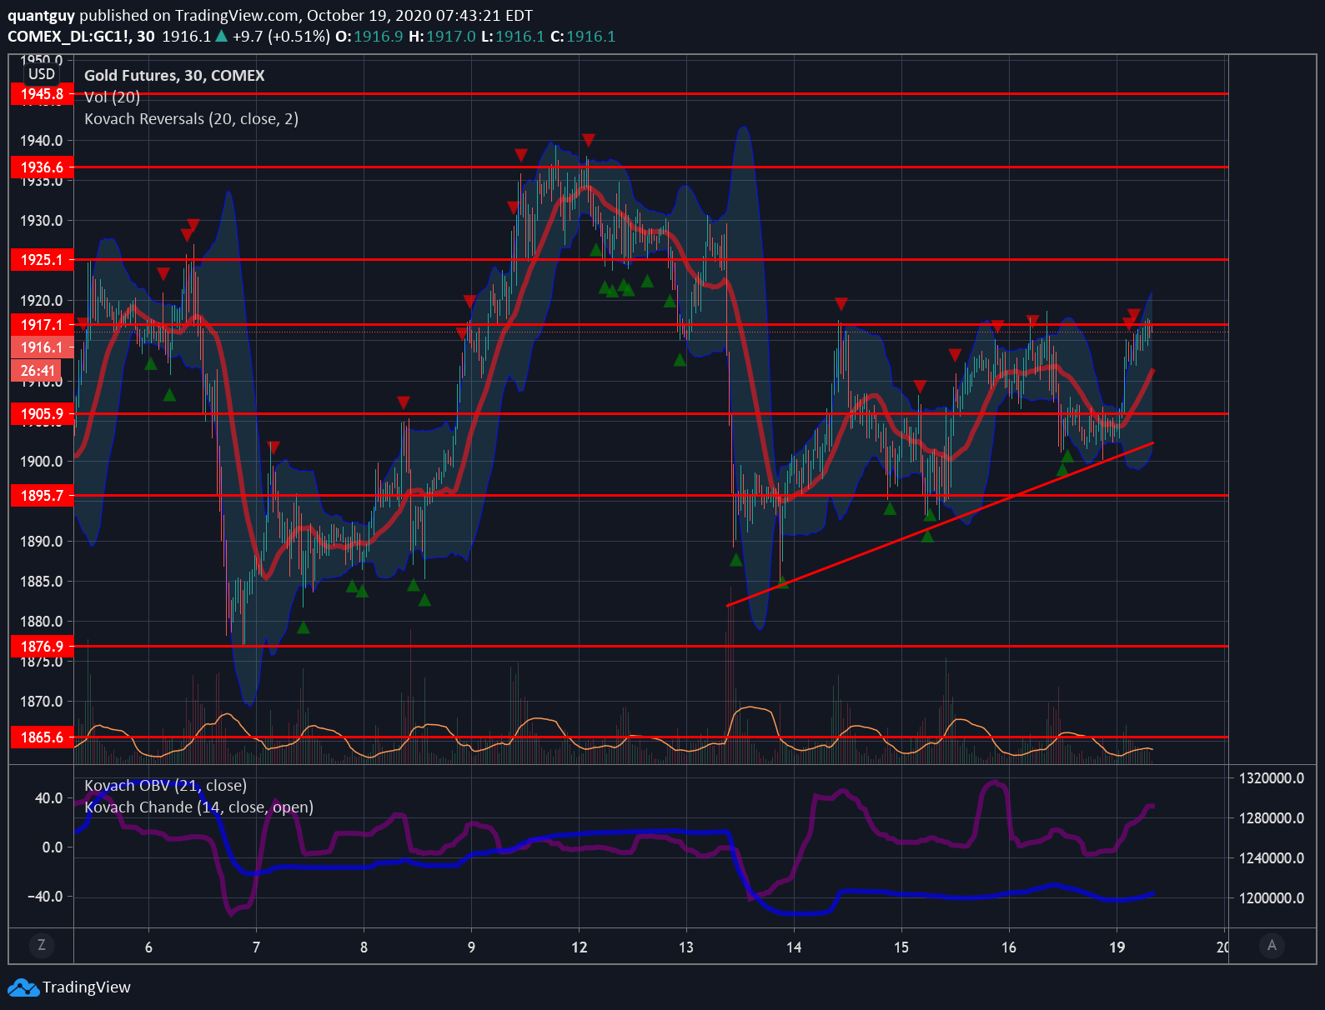Click the 1320000.0 OBV axis value
Viewport: 1325px width, 1010px height.
pyautogui.click(x=1272, y=778)
